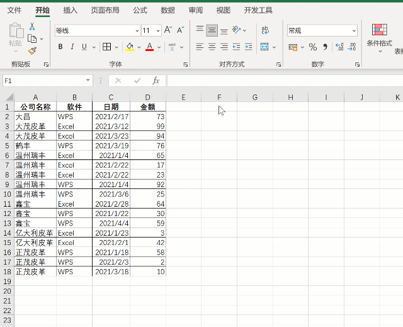Click the Select All corner triangle
This screenshot has width=403, height=327.
coord(9,97)
